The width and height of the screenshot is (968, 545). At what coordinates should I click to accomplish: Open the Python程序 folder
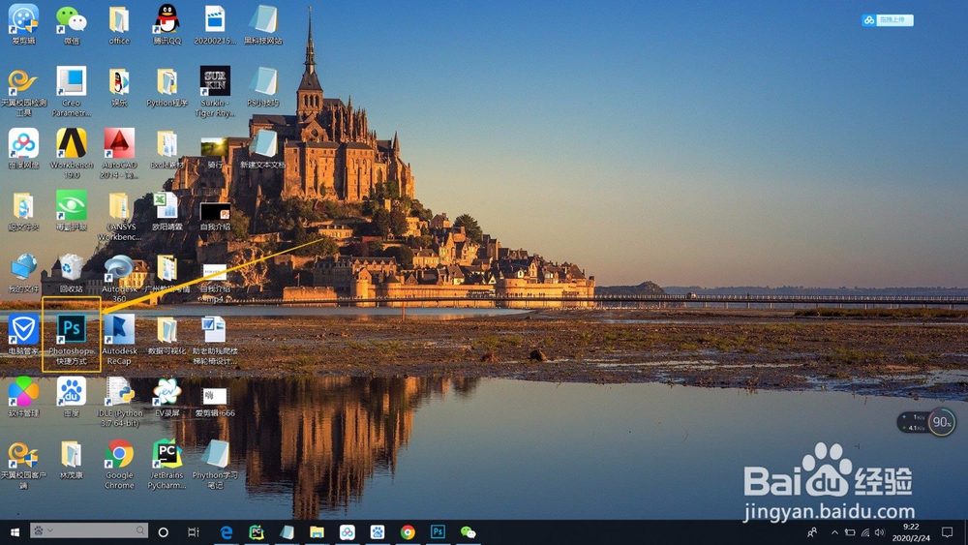point(166,86)
